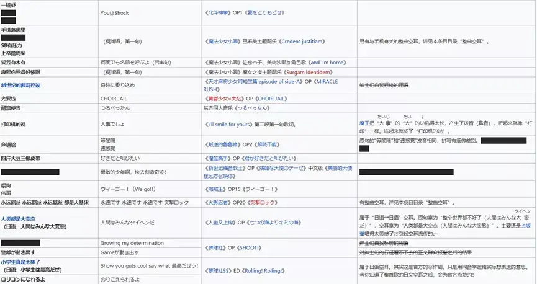The height and width of the screenshot is (284, 537).
Task: Click the "警部が動き出す" cell
Action: click(18, 252)
